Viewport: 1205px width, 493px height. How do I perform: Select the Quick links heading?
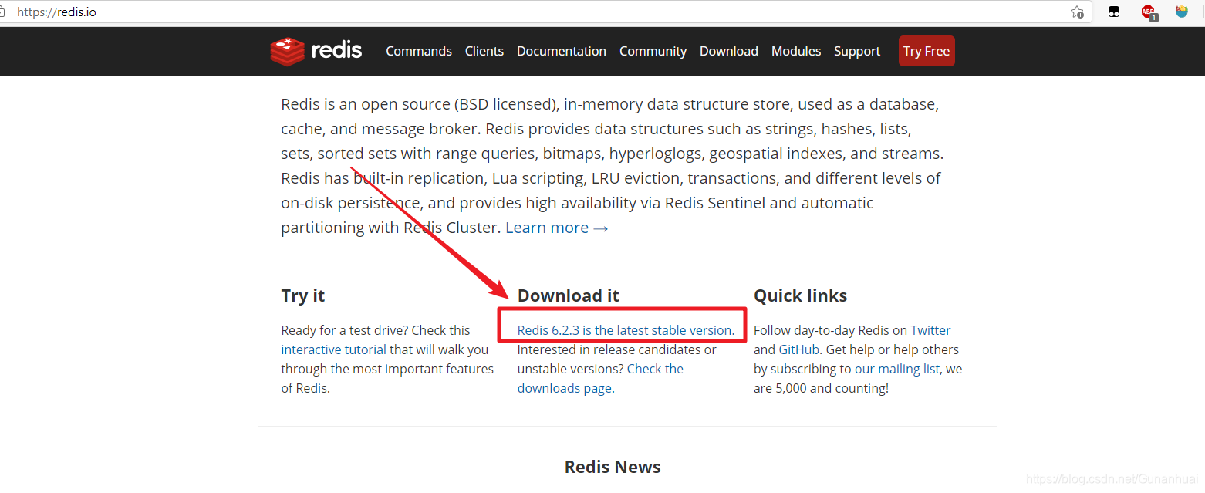tap(800, 295)
